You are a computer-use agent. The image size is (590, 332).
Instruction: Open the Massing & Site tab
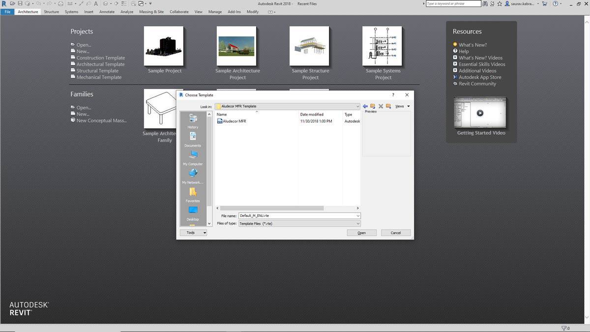[151, 12]
